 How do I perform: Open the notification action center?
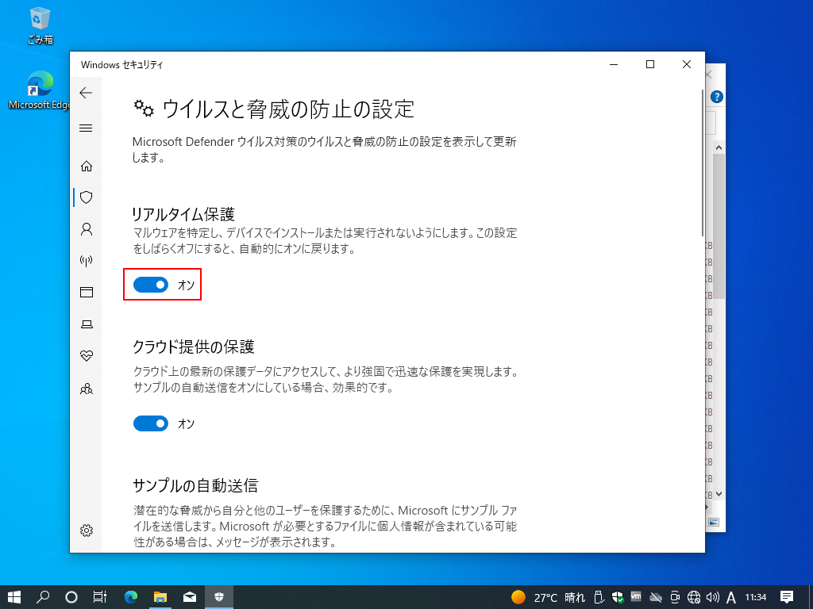(x=787, y=597)
